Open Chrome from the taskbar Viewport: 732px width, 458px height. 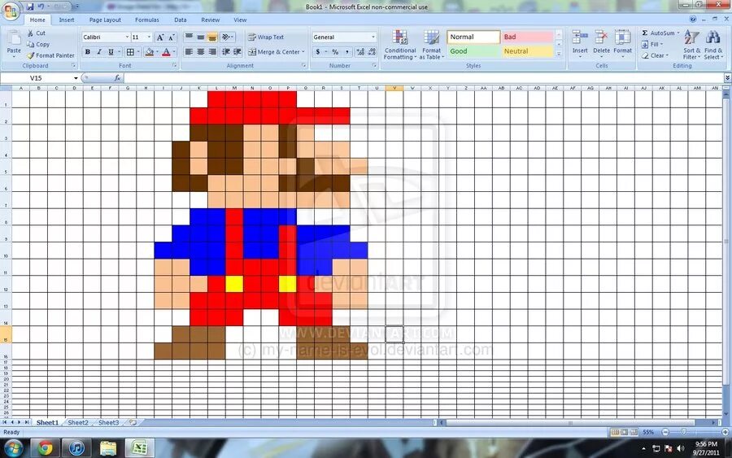(x=46, y=449)
